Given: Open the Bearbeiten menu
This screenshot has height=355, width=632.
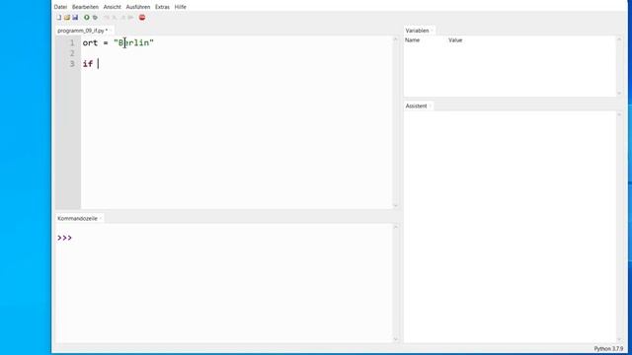Looking at the screenshot, I should pyautogui.click(x=85, y=7).
